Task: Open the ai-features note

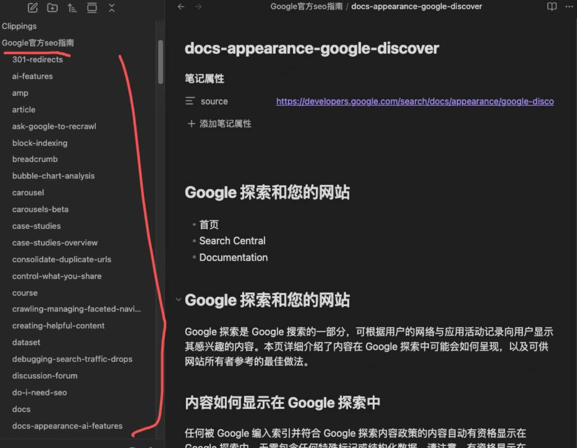Action: pyautogui.click(x=32, y=76)
